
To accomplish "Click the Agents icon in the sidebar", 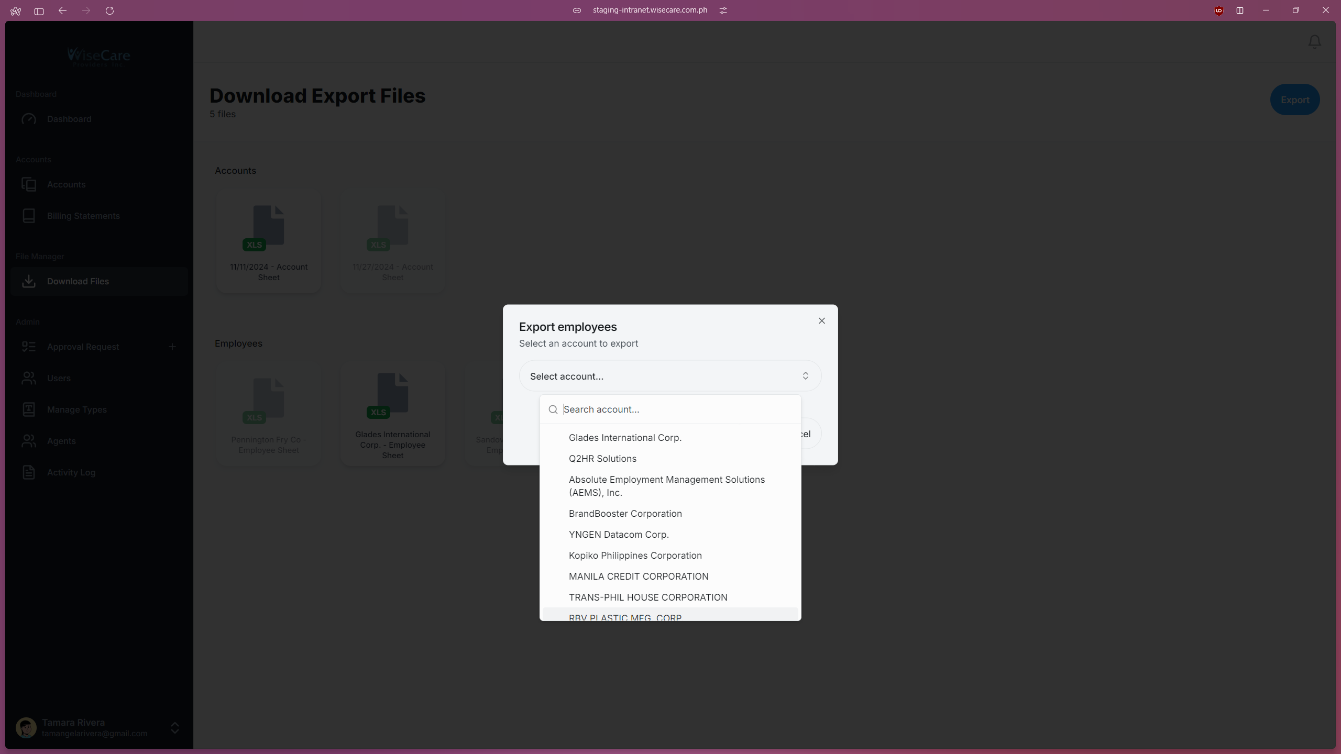I will (x=29, y=441).
